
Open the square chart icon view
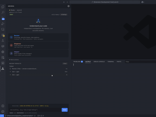pos(3,63)
